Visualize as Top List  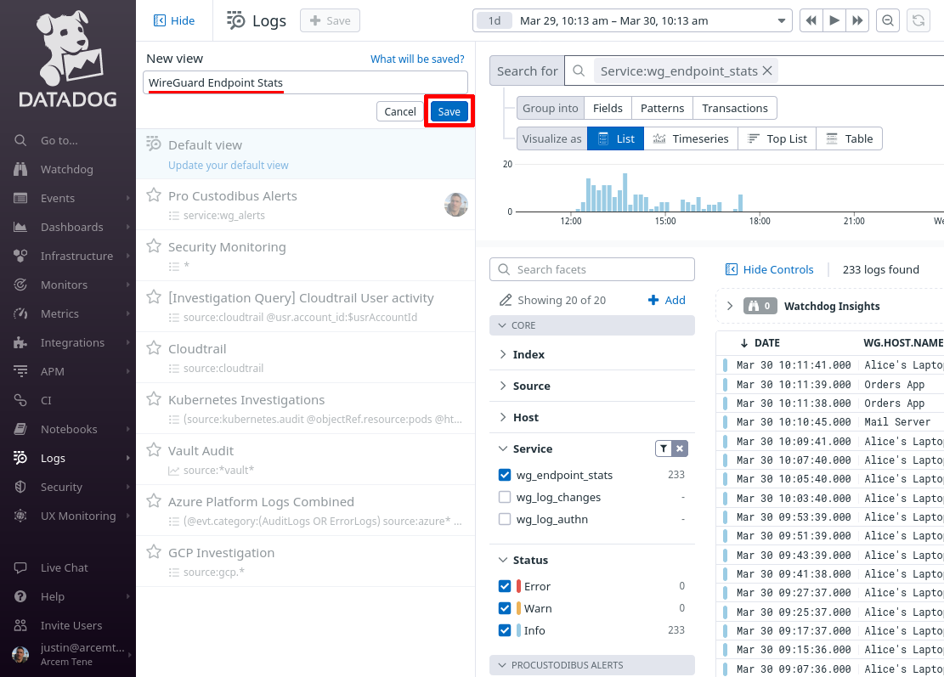(x=777, y=138)
